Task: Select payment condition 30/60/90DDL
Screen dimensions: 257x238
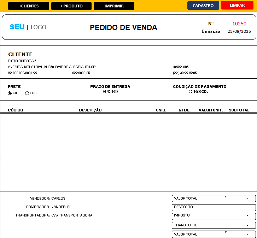Action: click(199, 91)
